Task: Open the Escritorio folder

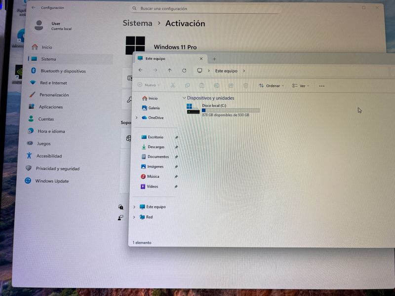Action: click(x=152, y=137)
